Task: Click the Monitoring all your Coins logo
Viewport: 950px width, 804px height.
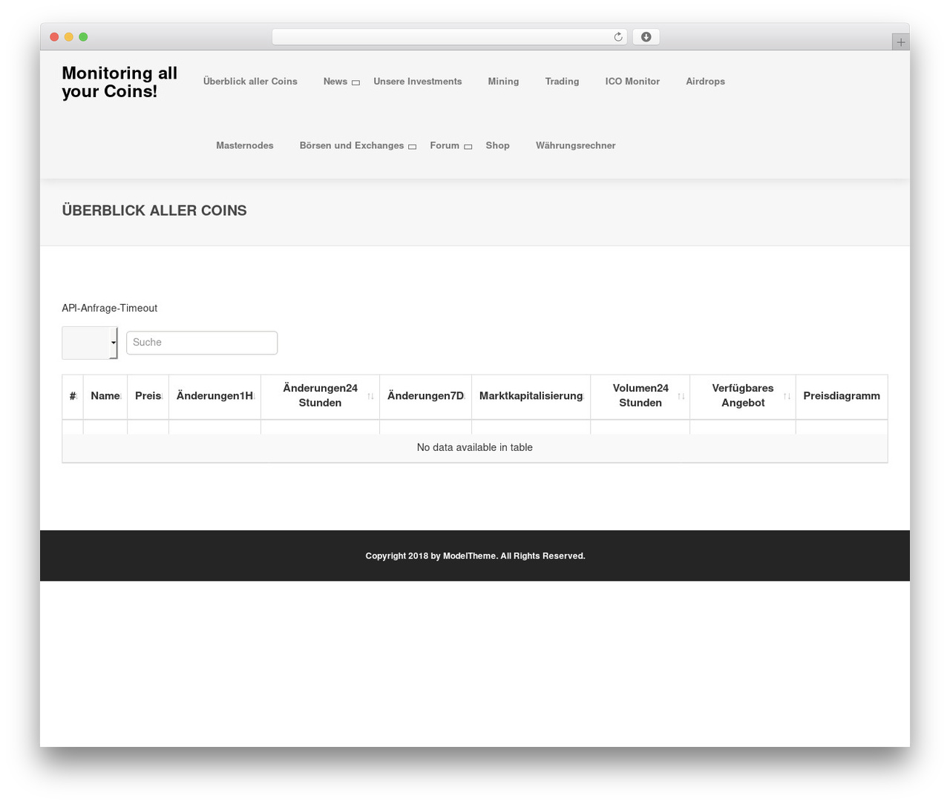Action: pos(119,82)
